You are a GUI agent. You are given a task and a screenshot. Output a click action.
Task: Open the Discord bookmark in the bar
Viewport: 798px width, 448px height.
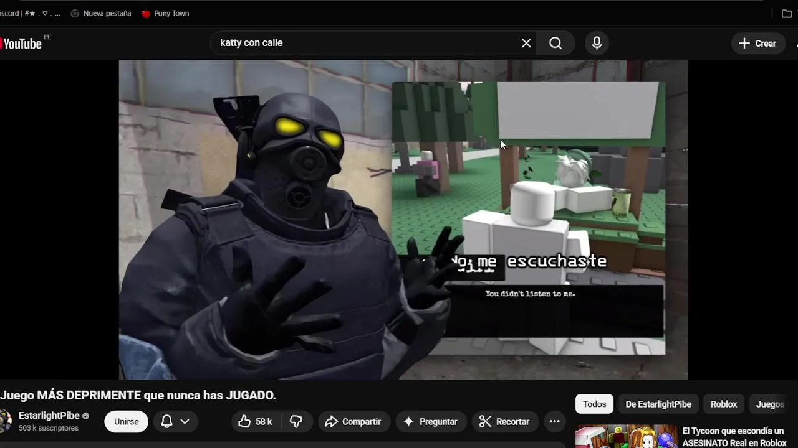coord(30,13)
